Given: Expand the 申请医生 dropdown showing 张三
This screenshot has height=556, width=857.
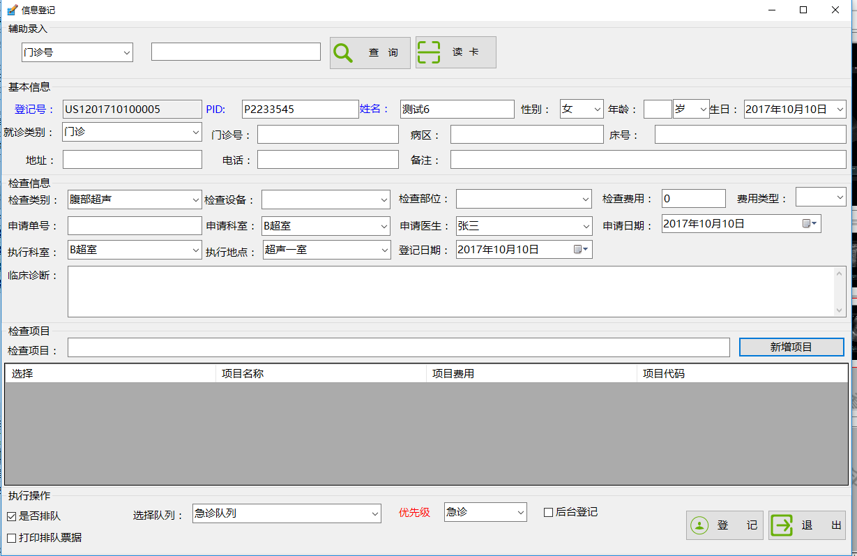Looking at the screenshot, I should tap(586, 226).
